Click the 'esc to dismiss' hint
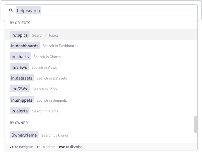 click(x=71, y=147)
